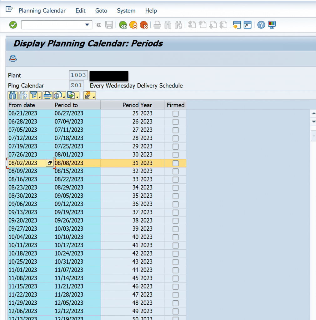
Task: Click the vertical scrollbar thumb handle
Action: 313,136
